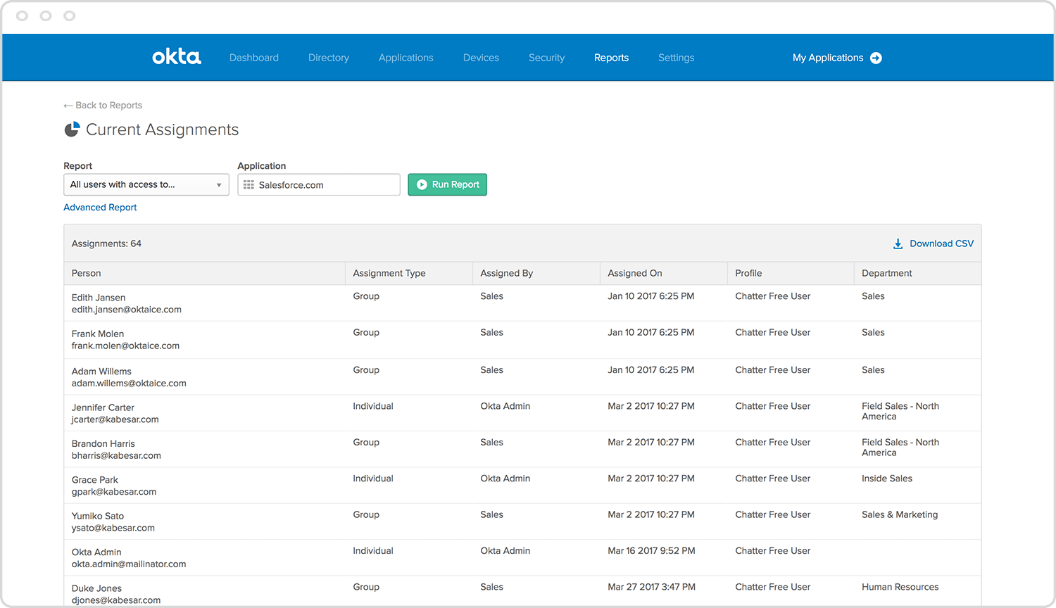Viewport: 1056px width, 608px height.
Task: Click the app grid icon in Application field
Action: click(x=249, y=185)
